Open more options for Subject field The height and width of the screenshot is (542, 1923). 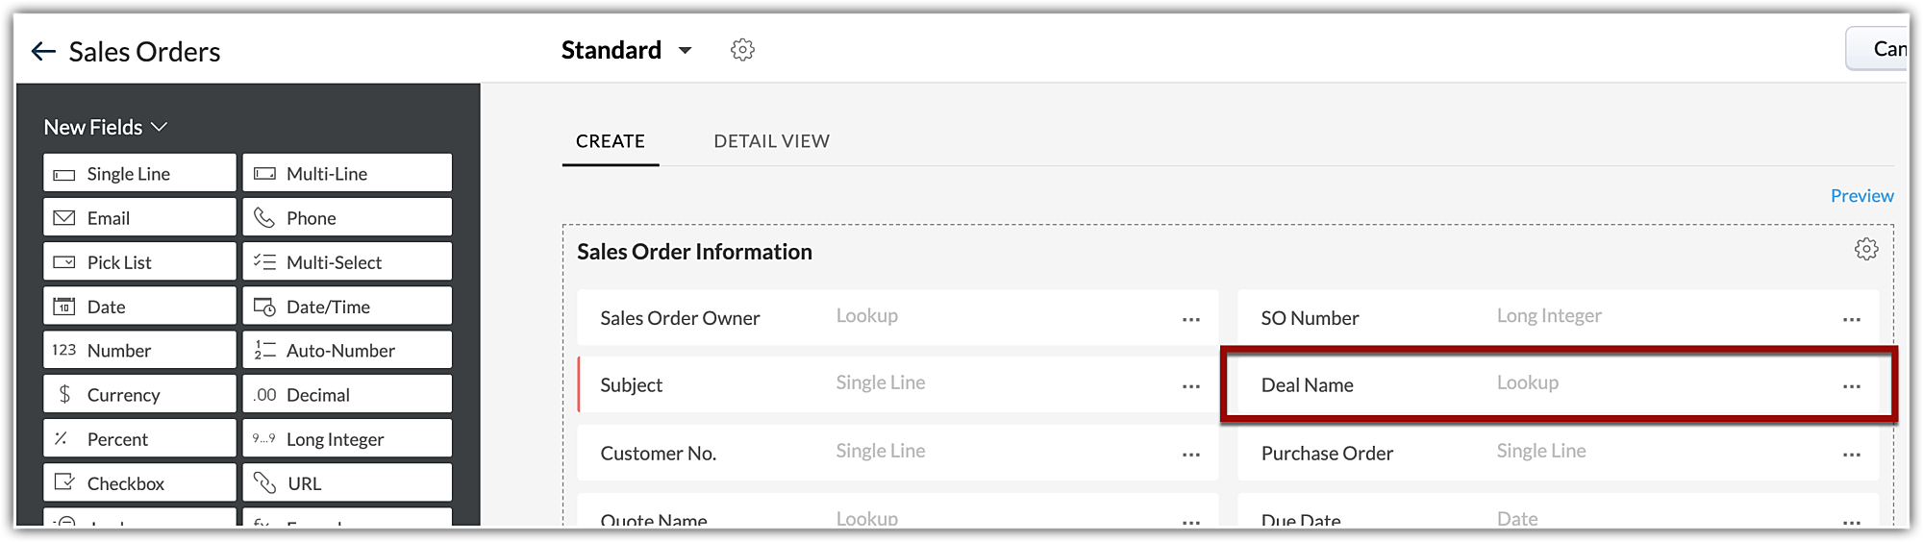point(1190,386)
